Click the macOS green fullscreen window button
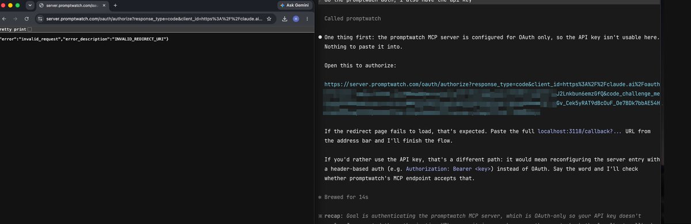The image size is (691, 224). (17, 5)
